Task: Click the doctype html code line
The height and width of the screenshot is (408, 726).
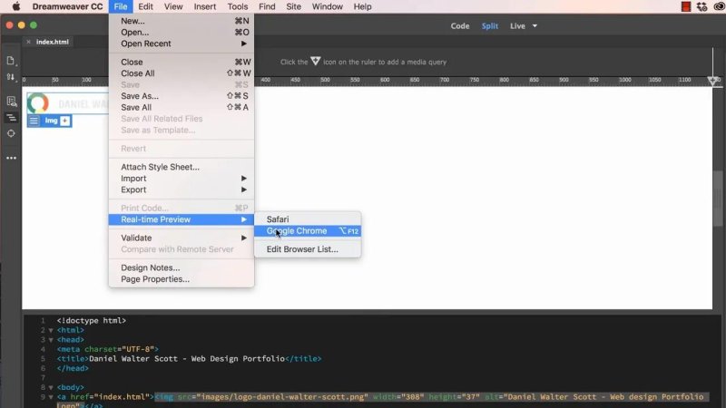Action: click(x=92, y=320)
